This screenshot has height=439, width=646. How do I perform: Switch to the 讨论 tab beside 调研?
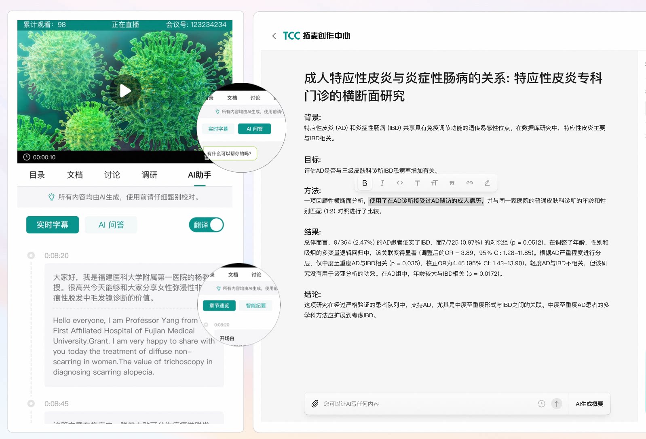tap(112, 175)
